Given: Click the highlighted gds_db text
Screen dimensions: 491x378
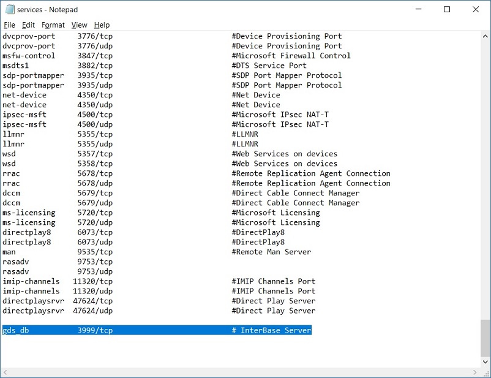Looking at the screenshot, I should click(17, 330).
